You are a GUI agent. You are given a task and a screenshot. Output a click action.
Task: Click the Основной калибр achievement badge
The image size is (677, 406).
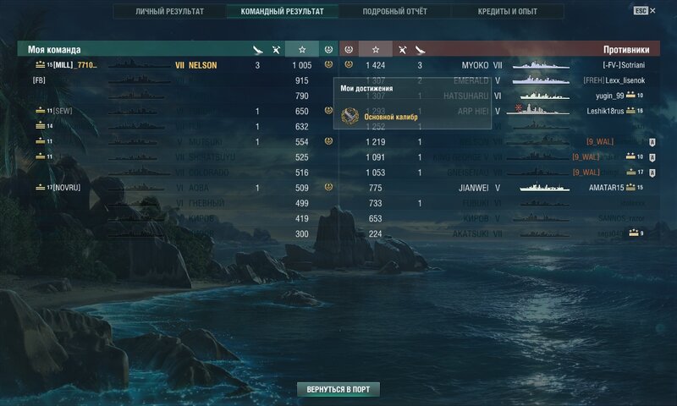click(350, 116)
